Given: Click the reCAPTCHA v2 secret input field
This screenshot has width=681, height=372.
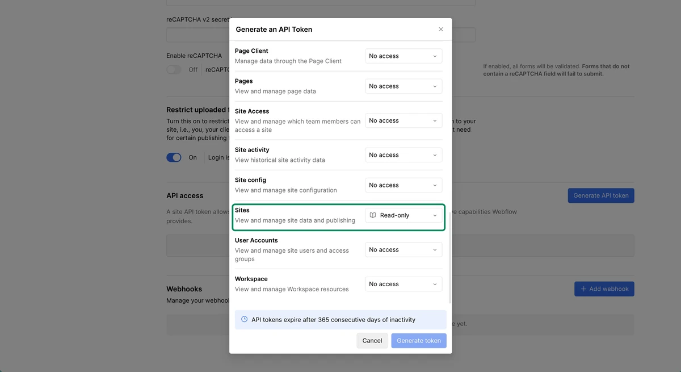Looking at the screenshot, I should click(x=321, y=35).
